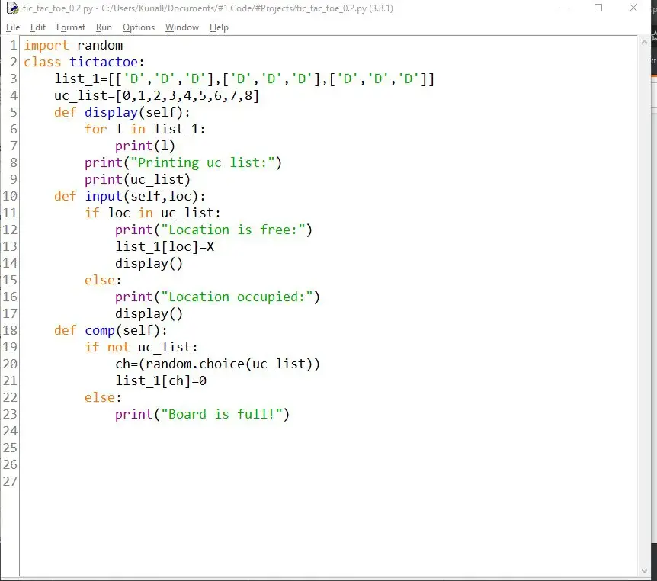Click the 'if loc in uc_list:' line
Screen dimensions: 657x581
point(152,213)
